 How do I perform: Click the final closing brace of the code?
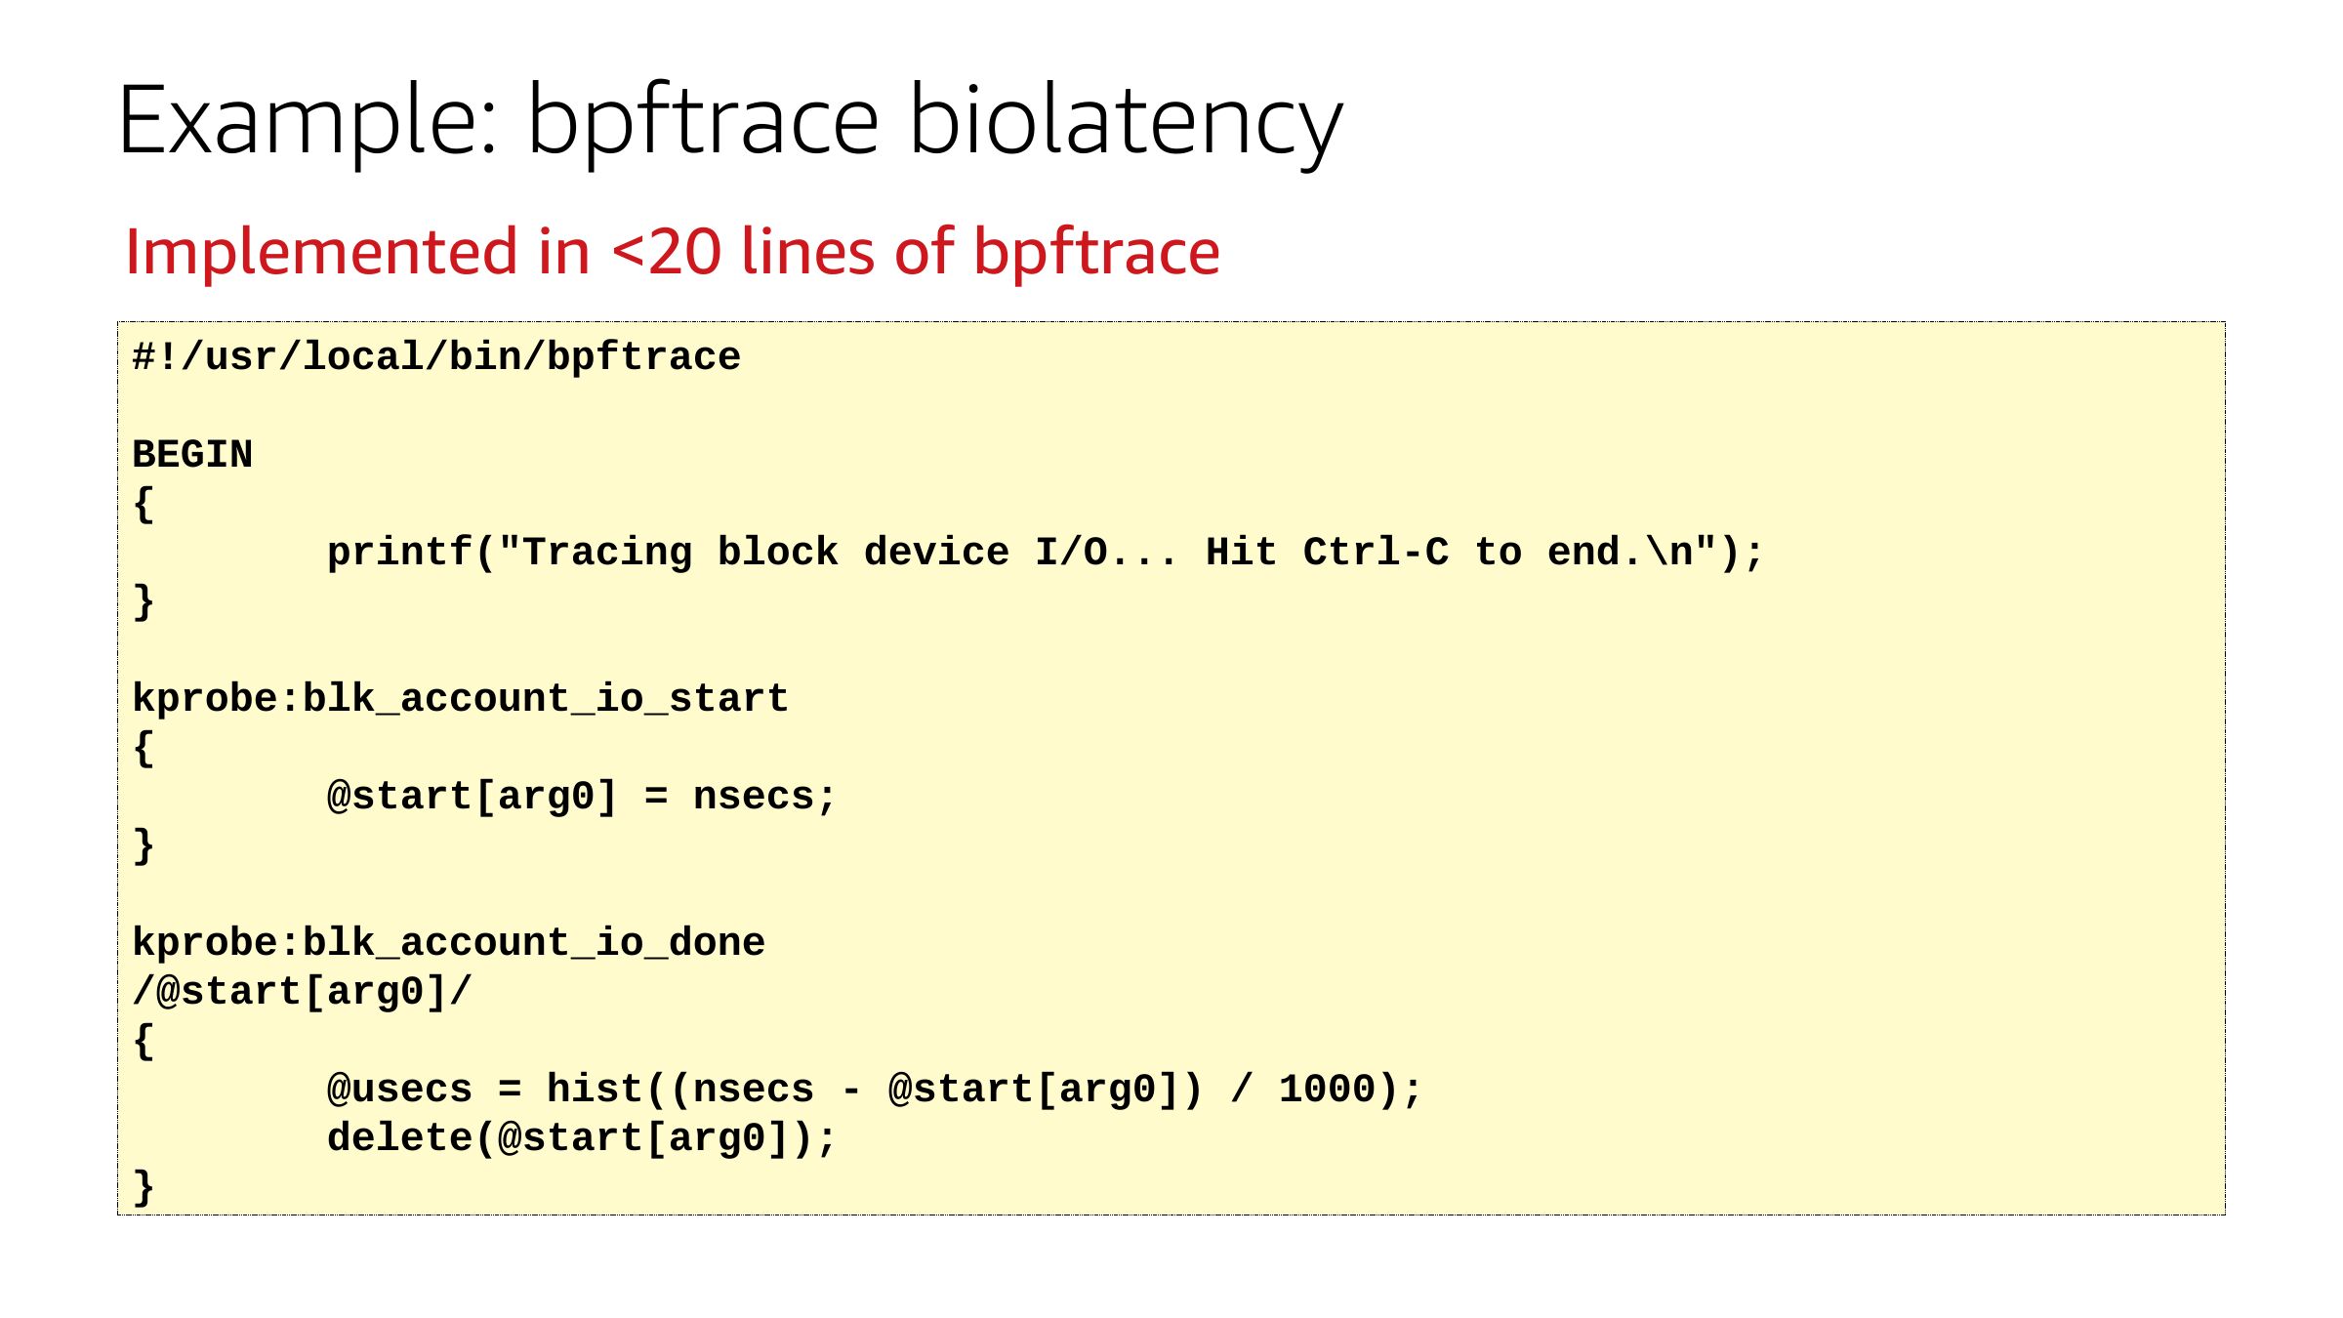pos(144,1187)
